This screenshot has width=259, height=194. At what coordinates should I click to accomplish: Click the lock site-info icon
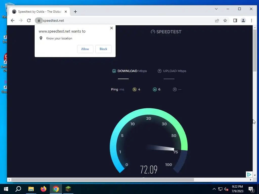pyautogui.click(x=39, y=20)
